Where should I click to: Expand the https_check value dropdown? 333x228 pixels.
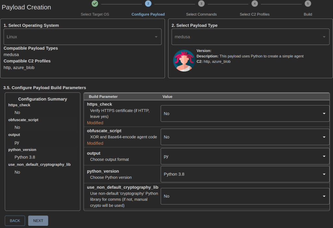[x=245, y=114]
